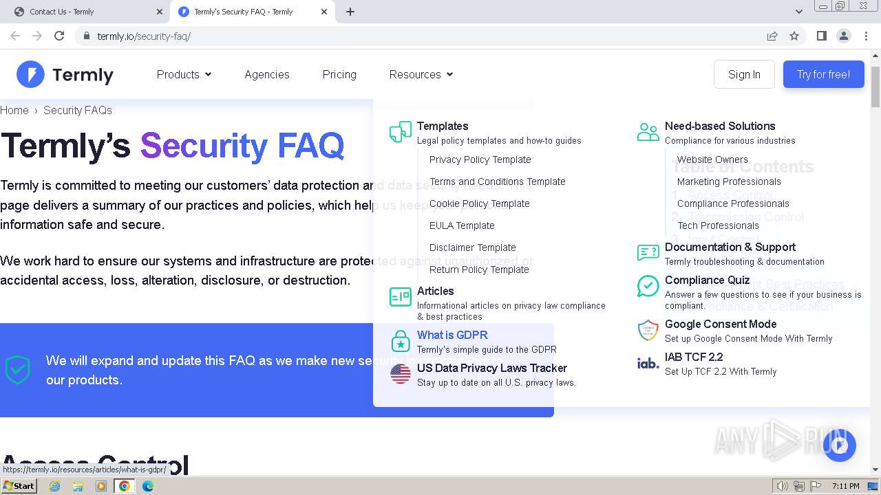Screen dimensions: 881x495
Task: Open Chrome from the taskbar
Action: (x=125, y=486)
